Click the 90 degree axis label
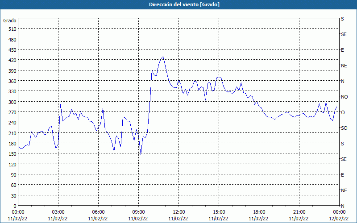This screenshot has height=223, width=357. pos(12,175)
